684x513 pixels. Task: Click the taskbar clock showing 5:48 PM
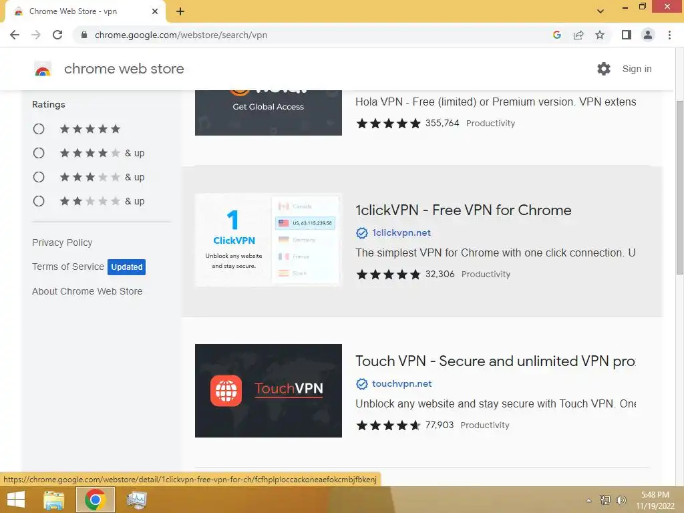[655, 500]
